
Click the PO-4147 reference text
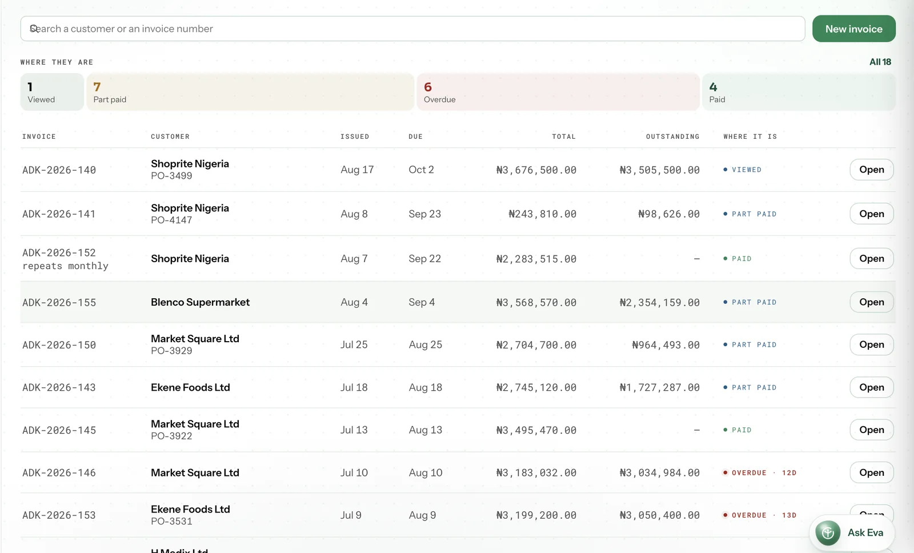coord(171,220)
